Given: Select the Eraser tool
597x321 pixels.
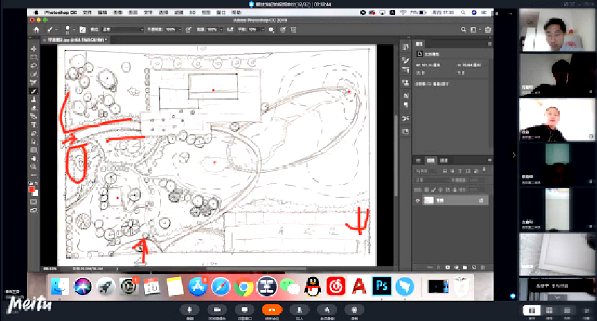Looking at the screenshot, I should pyautogui.click(x=33, y=108).
